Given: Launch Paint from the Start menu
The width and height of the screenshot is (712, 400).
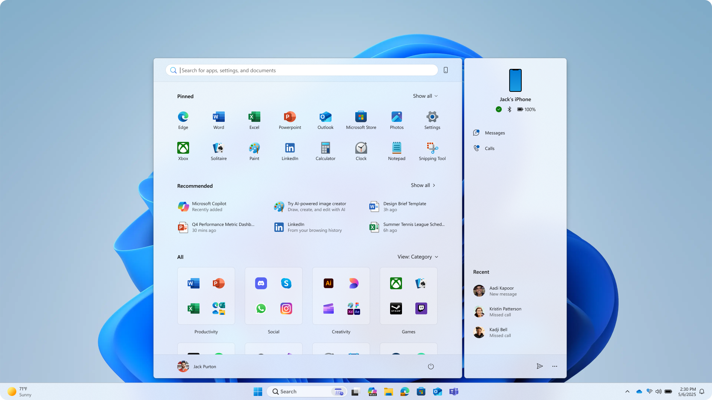Looking at the screenshot, I should pos(254,151).
